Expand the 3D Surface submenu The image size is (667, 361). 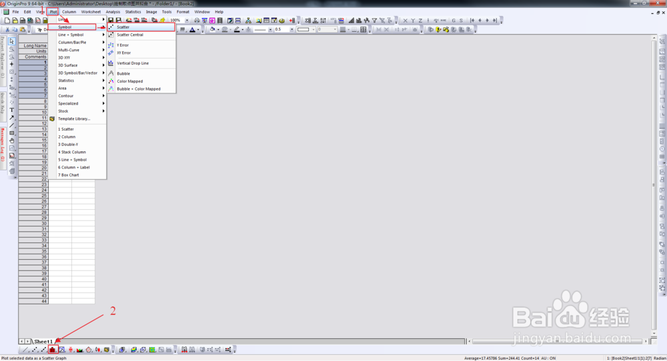(77, 65)
